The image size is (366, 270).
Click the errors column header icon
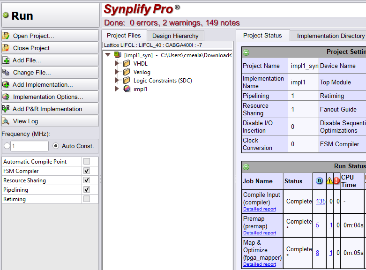coord(336,180)
